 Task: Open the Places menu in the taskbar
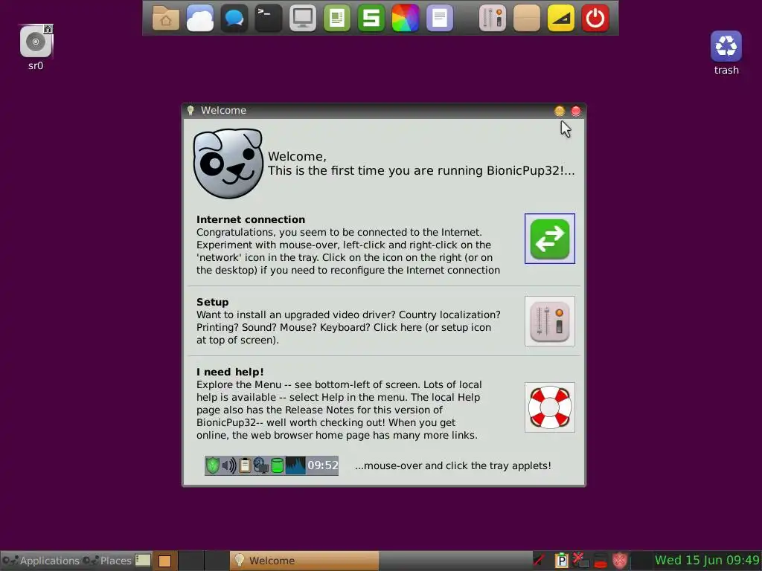tap(107, 561)
